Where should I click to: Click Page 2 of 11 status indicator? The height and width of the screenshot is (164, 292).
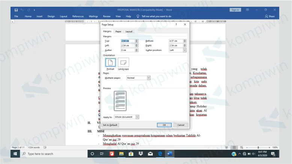pos(18,148)
